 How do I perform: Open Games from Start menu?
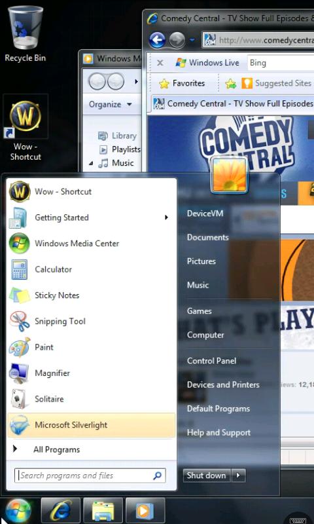click(x=200, y=310)
